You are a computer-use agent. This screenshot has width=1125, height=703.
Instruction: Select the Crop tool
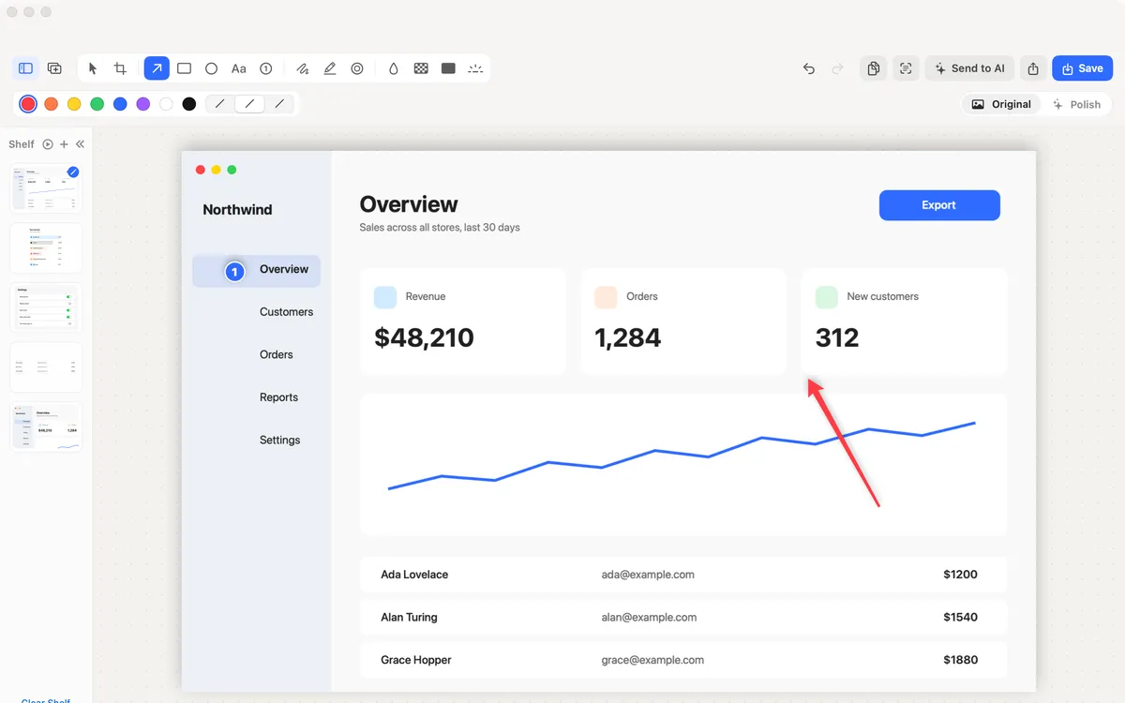tap(120, 68)
